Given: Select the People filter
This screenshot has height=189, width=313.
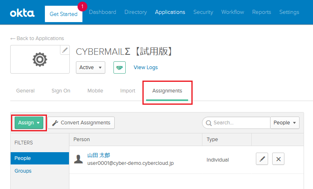Looking at the screenshot, I should pyautogui.click(x=40, y=158).
